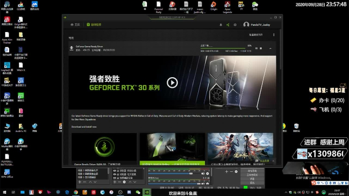Open the Recycle Bin desktop icon
The width and height of the screenshot is (349, 196).
(296, 128)
